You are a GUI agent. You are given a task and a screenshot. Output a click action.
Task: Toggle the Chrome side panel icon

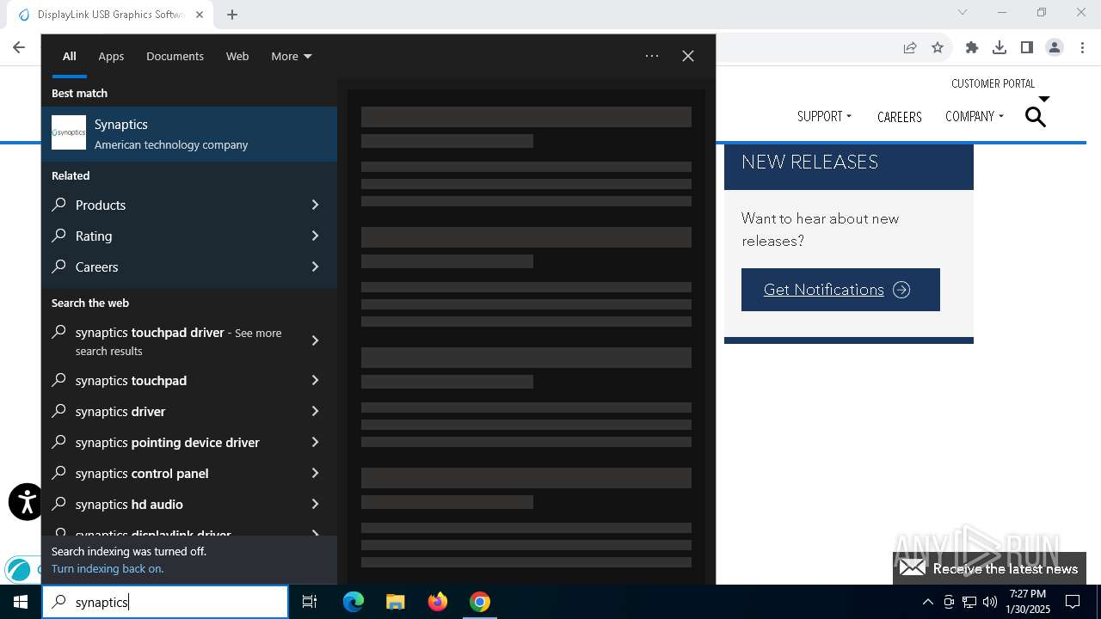[x=1027, y=47]
